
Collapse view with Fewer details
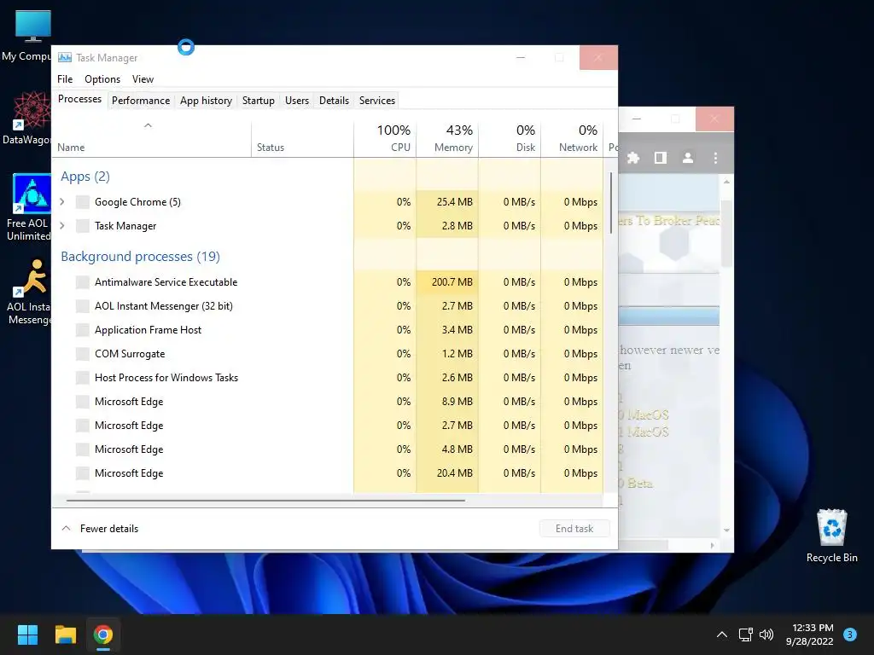coord(100,529)
